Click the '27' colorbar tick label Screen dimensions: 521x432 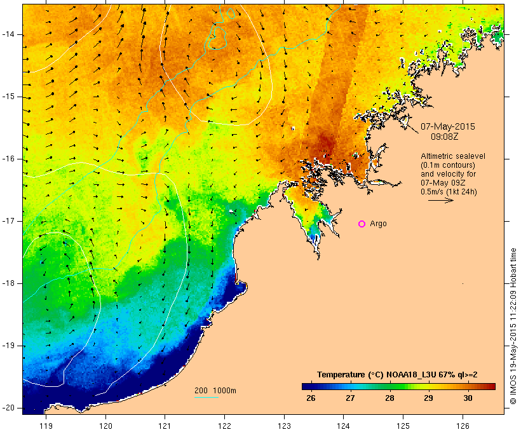350,398
